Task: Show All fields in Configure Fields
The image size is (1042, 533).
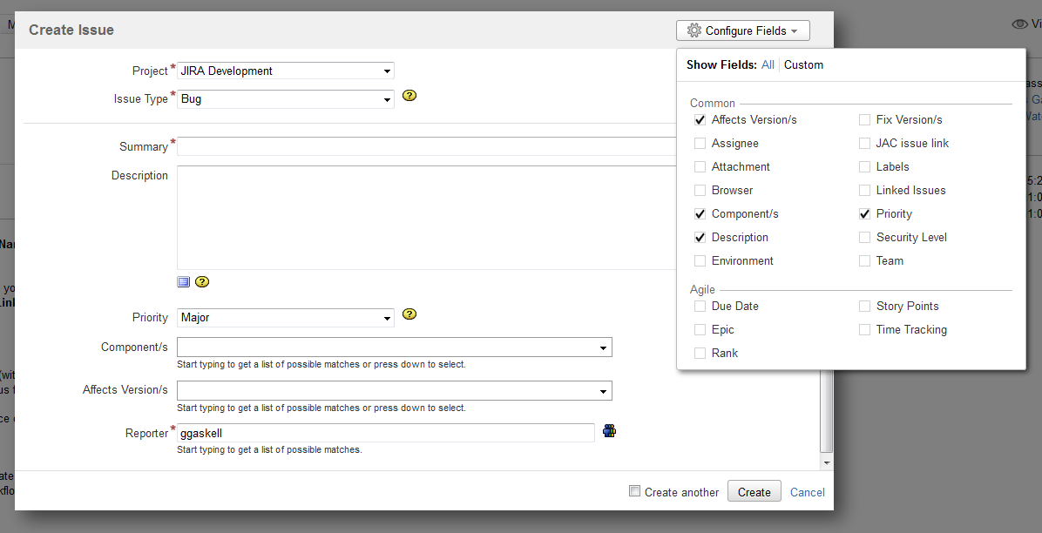Action: 768,65
